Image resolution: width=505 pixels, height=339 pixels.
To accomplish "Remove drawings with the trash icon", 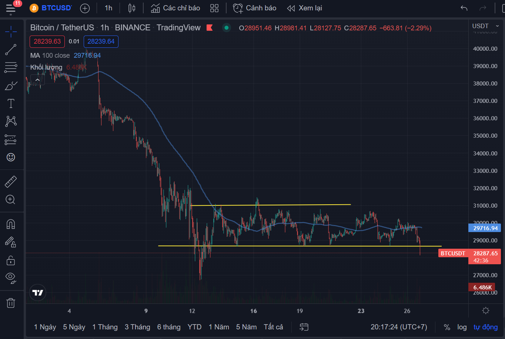I will 11,303.
